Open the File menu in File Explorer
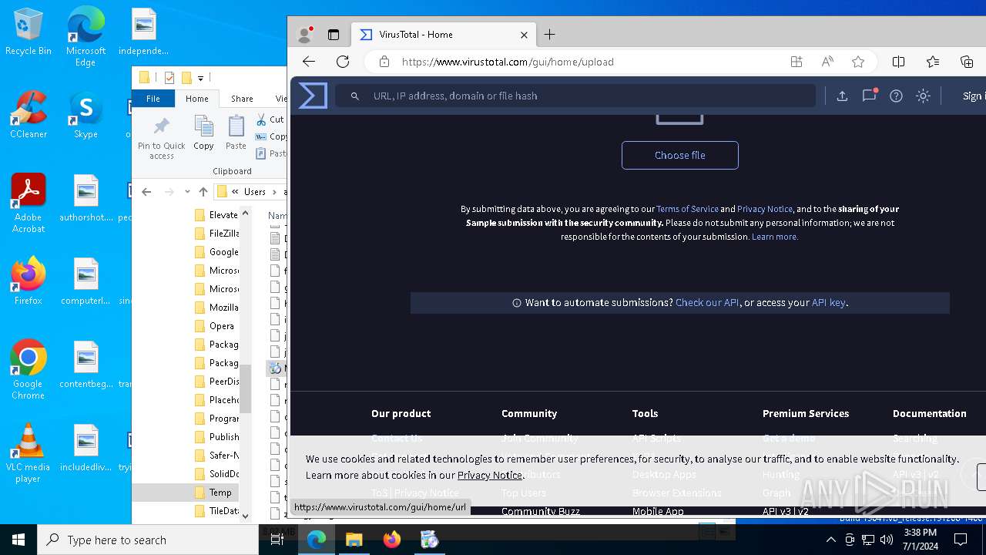 153,99
